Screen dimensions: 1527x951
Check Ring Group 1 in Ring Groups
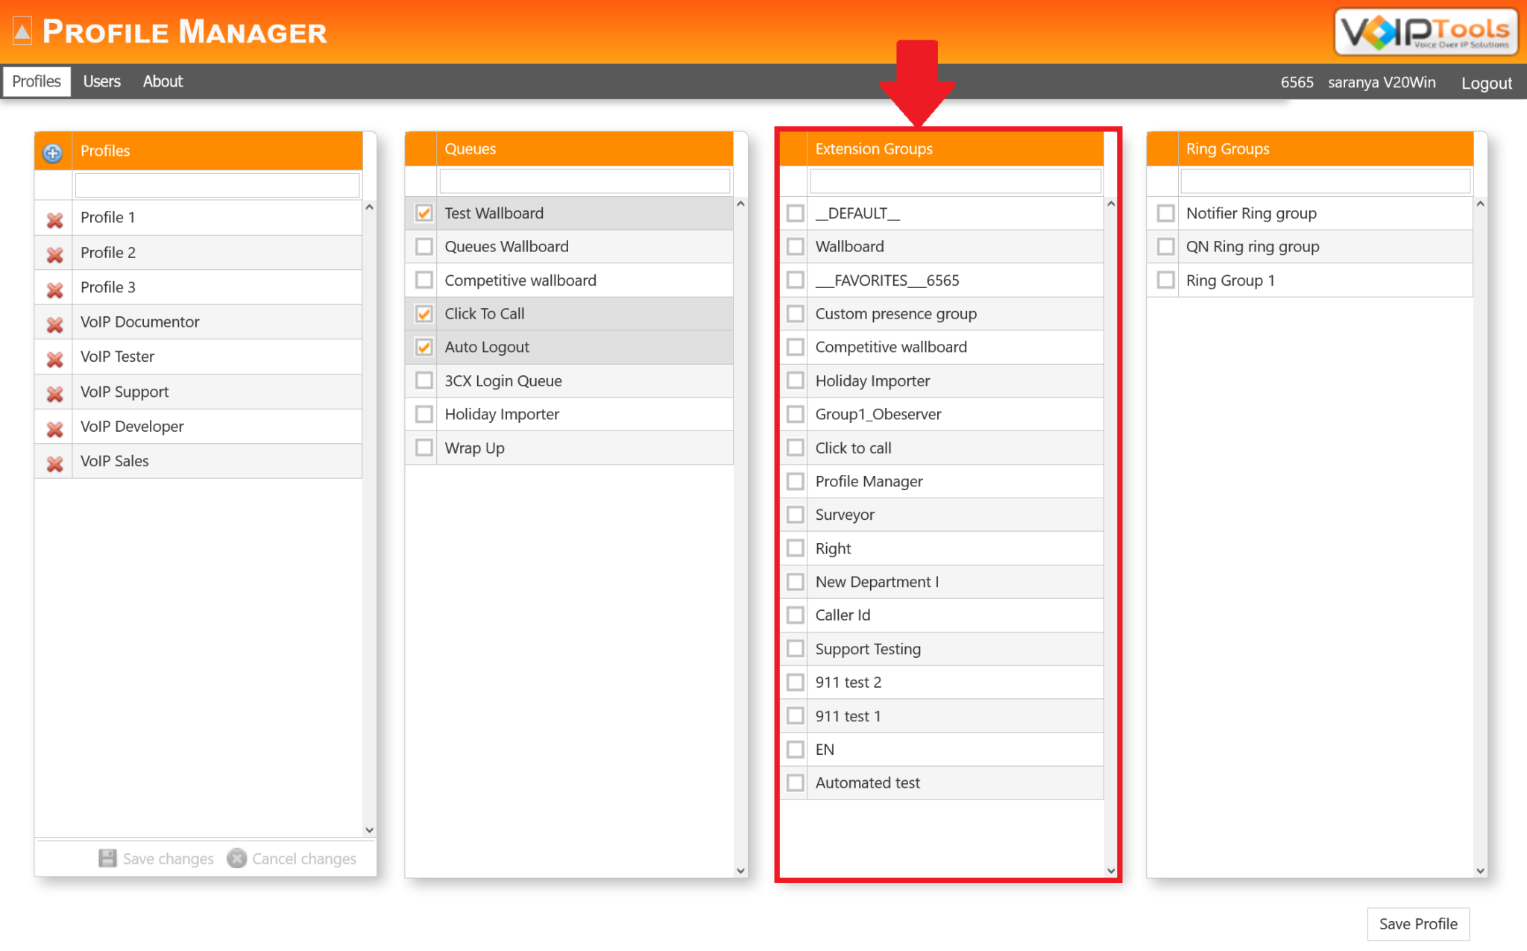[x=1165, y=280]
